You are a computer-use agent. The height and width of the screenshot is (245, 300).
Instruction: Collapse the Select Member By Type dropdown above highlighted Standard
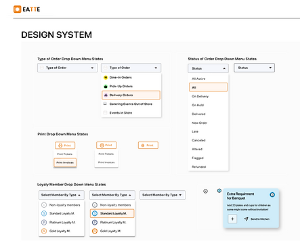point(112,195)
